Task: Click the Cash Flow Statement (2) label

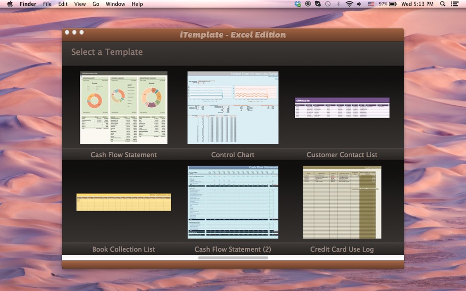Action: [233, 249]
